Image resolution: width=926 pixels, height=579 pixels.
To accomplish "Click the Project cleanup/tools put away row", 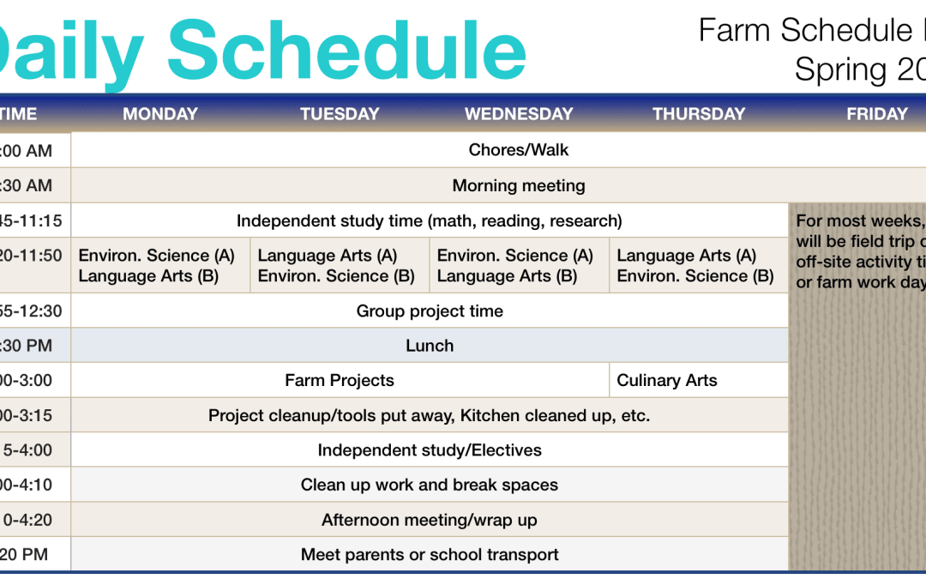I will tap(430, 416).
